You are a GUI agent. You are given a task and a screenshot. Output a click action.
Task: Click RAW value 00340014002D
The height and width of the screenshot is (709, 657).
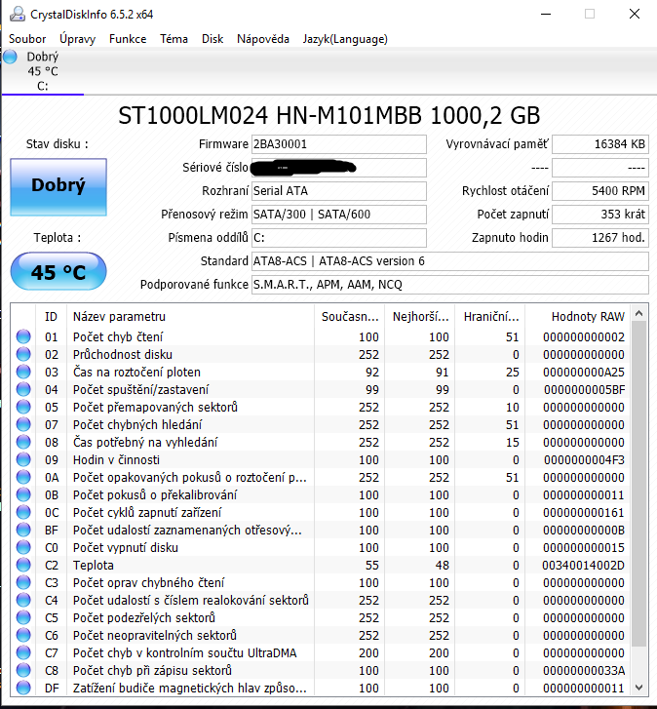pos(583,566)
